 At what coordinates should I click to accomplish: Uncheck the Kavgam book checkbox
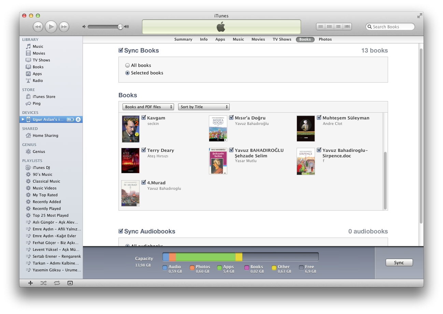(x=144, y=118)
